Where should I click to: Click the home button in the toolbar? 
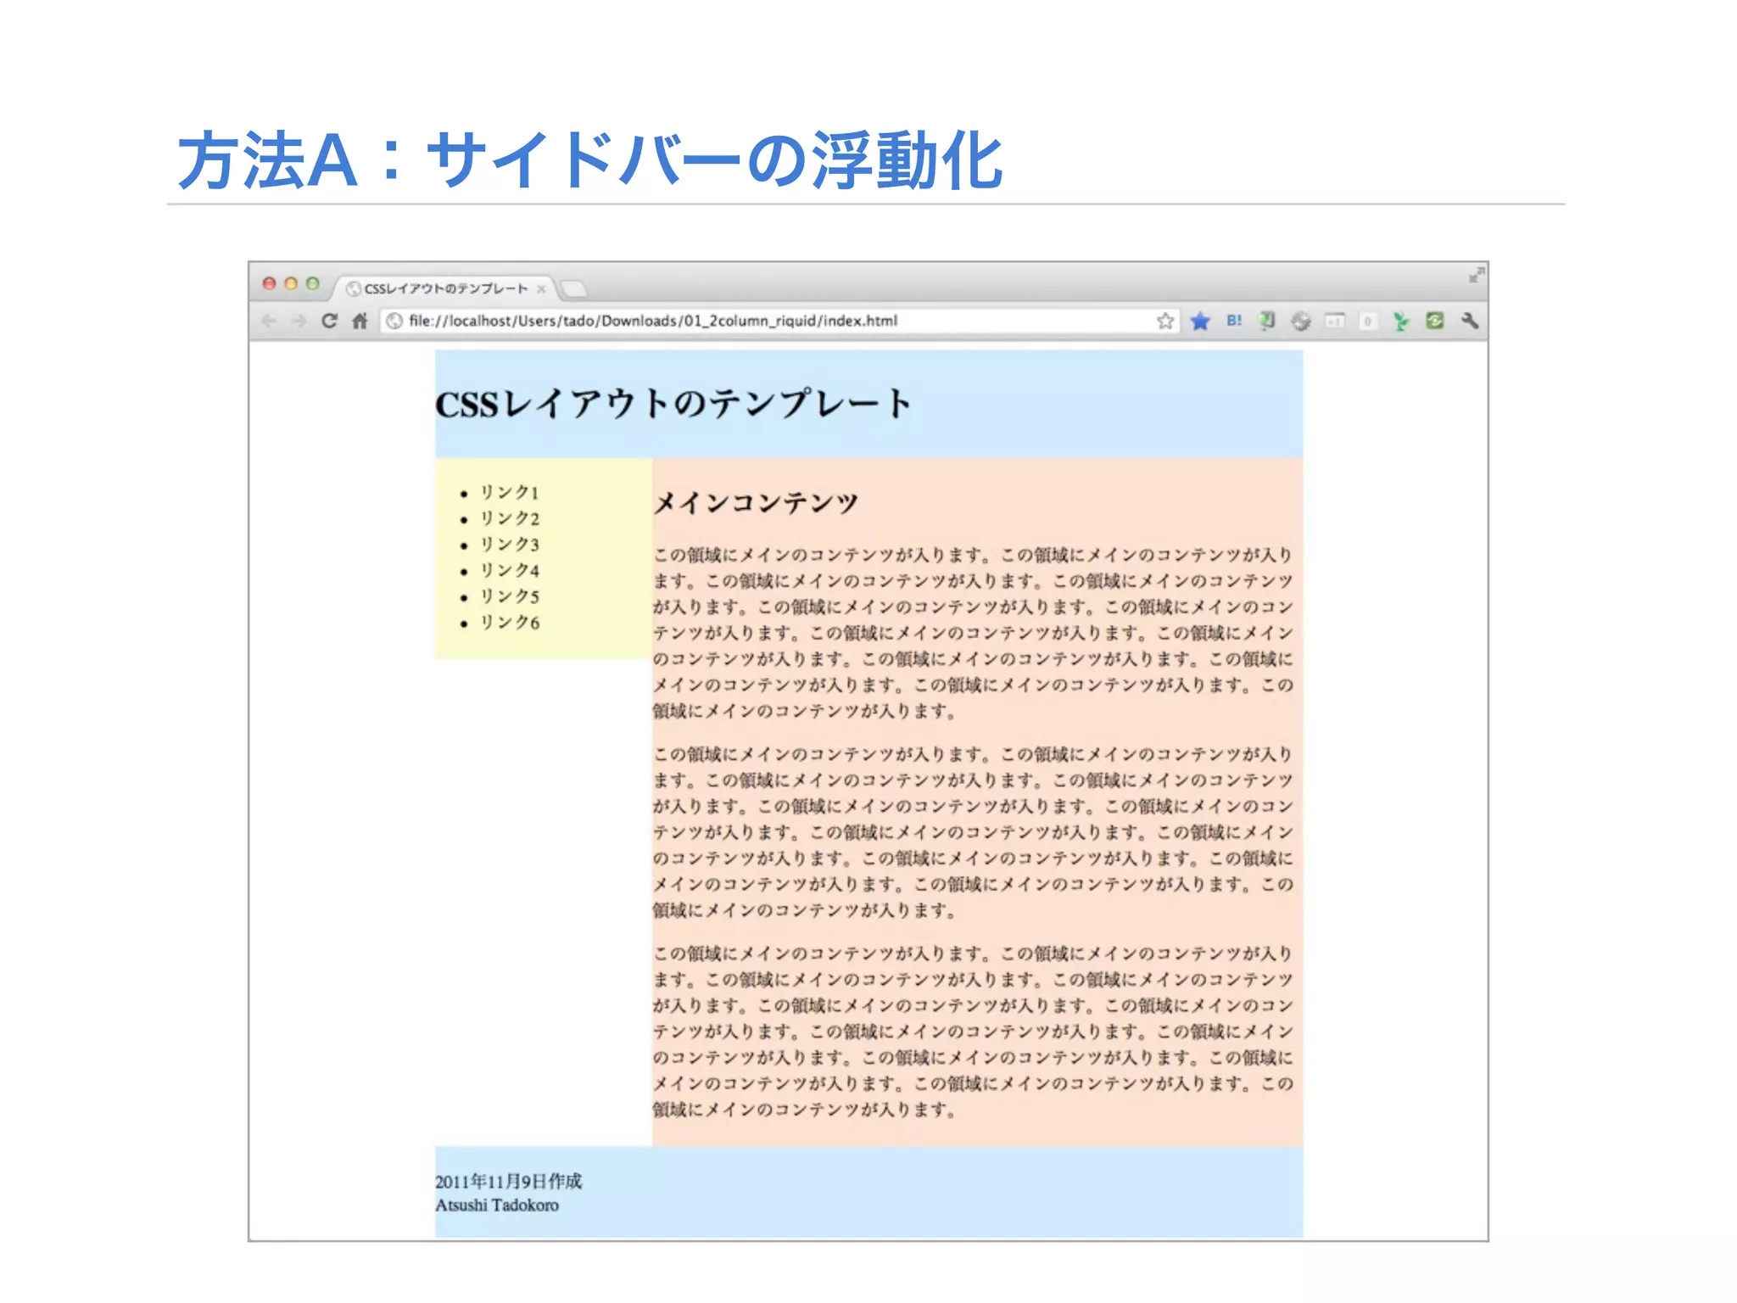click(x=360, y=321)
